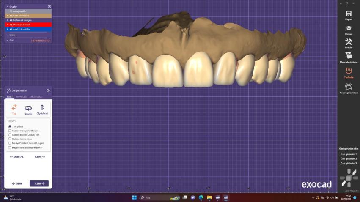Select the Tüm yönler radio option
This screenshot has width=360, height=202.
click(10, 126)
